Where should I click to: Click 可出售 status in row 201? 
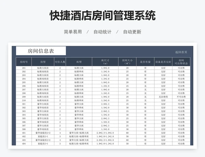coord(181,68)
